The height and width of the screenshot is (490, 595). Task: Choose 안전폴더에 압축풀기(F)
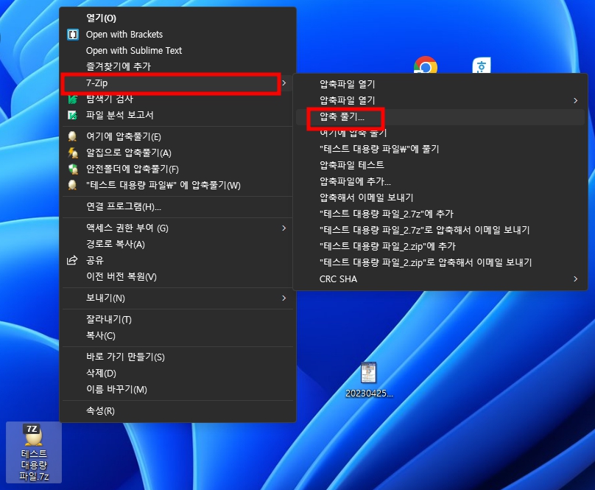click(x=177, y=169)
